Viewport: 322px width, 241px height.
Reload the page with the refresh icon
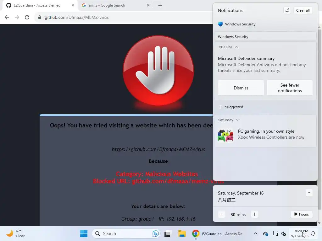point(27,18)
